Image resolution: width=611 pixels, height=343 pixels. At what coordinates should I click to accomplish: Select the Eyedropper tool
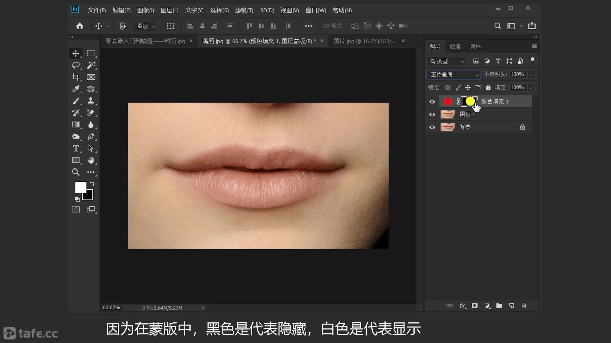click(76, 89)
